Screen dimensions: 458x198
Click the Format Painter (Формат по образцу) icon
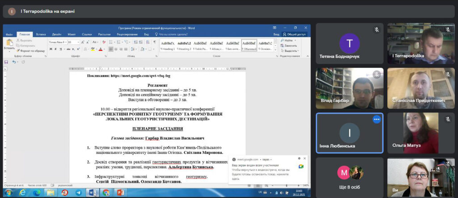(x=18, y=50)
